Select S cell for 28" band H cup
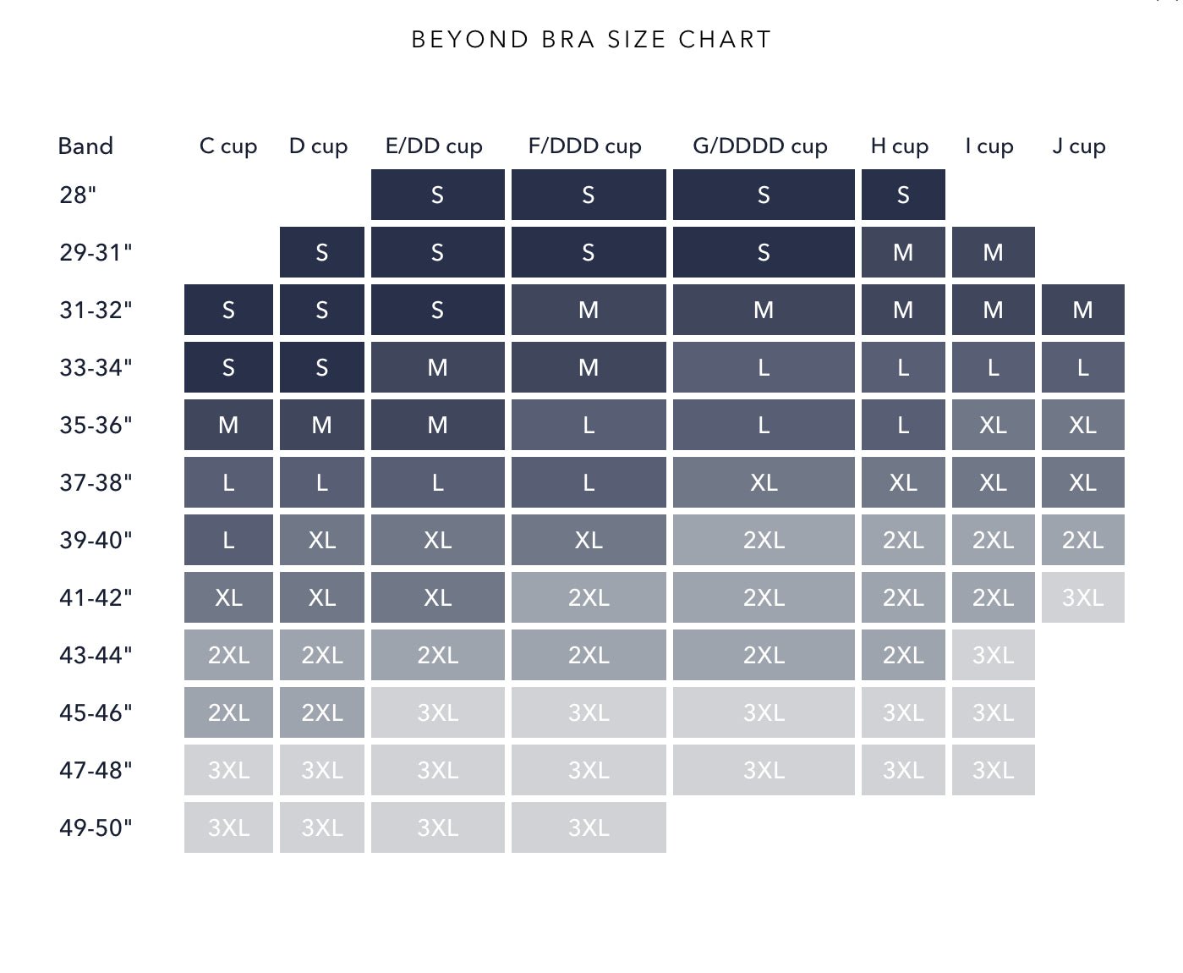 [x=903, y=195]
